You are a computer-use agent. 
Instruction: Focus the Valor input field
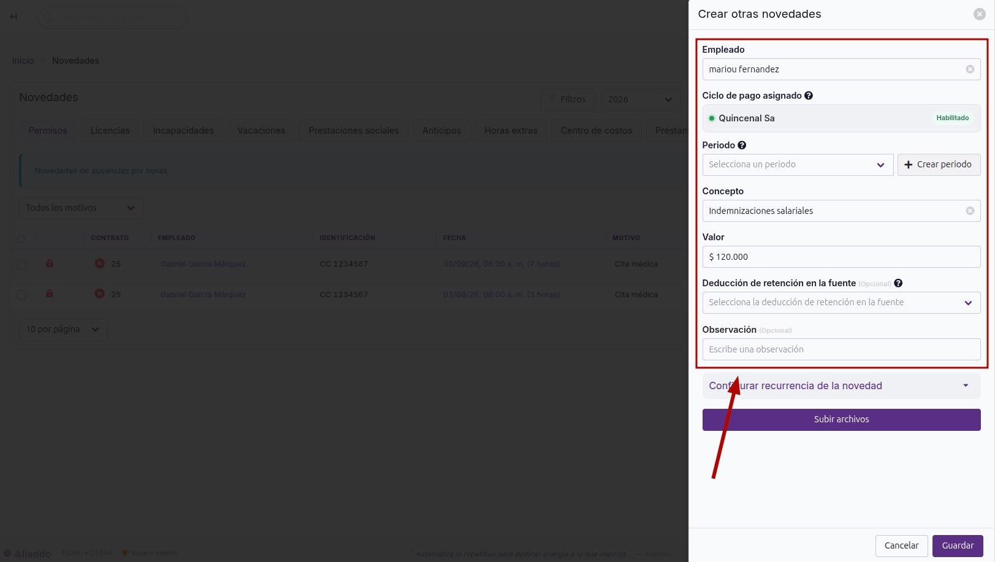tap(841, 257)
